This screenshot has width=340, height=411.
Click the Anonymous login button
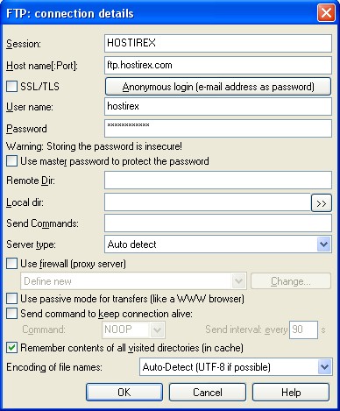[x=218, y=87]
